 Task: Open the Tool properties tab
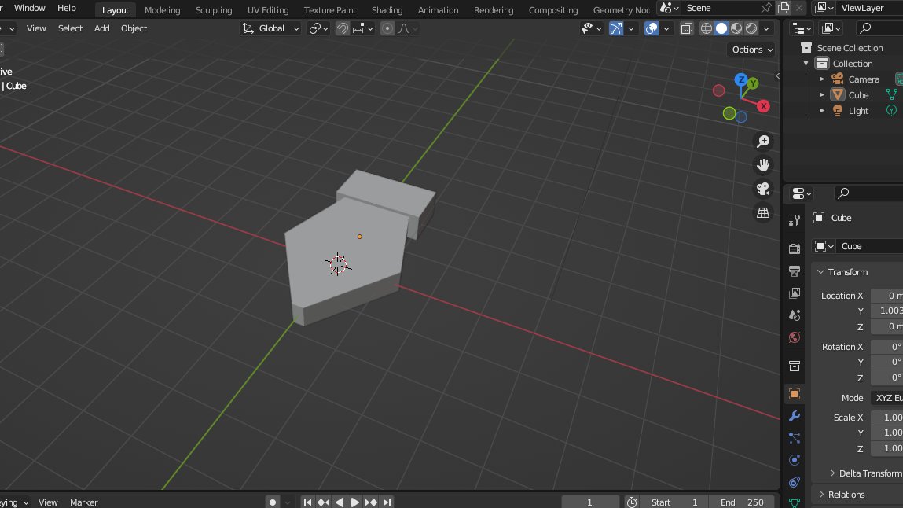tap(795, 221)
